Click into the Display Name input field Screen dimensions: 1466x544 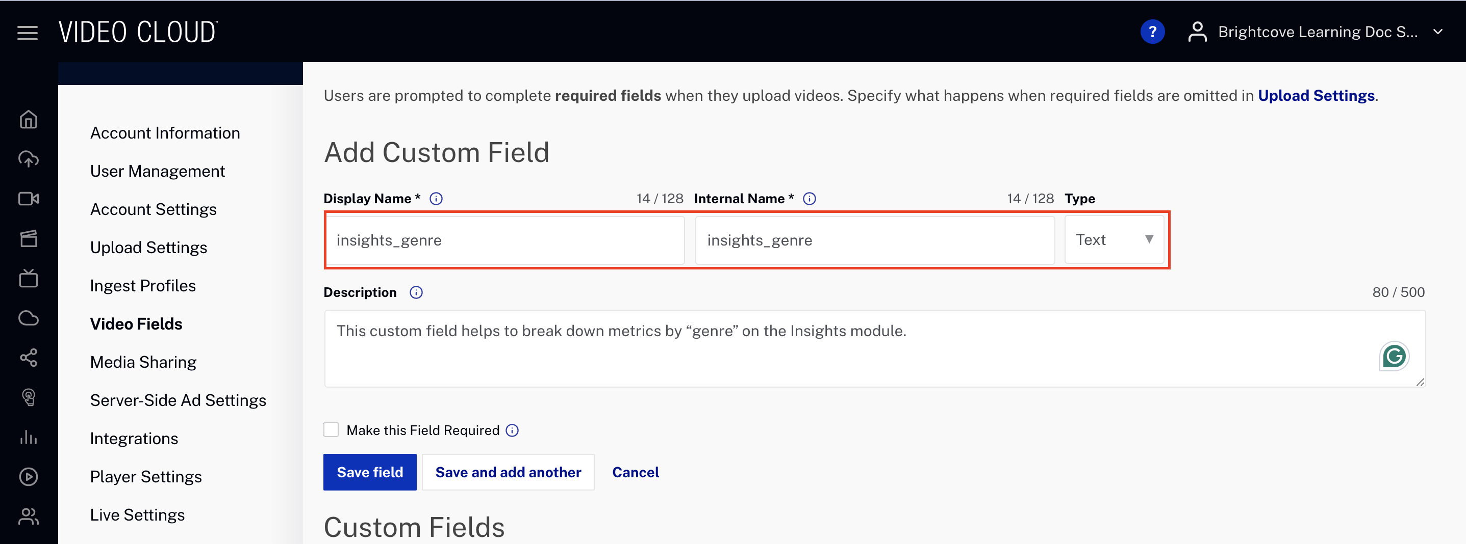[505, 240]
